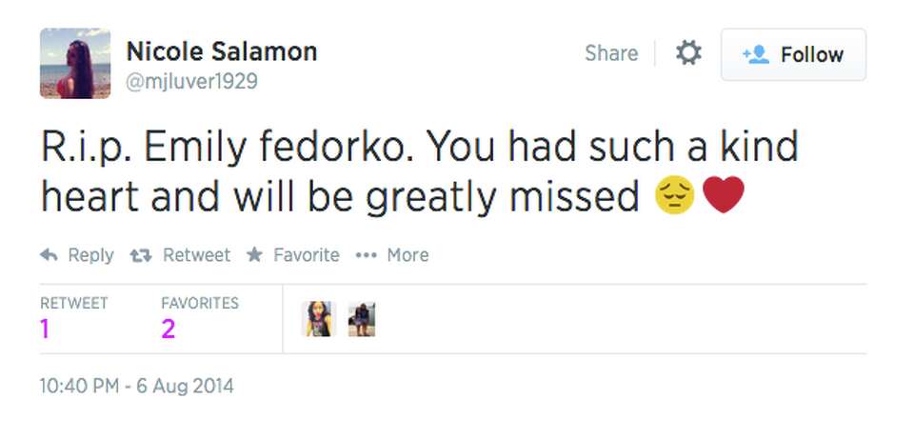Click the red heart emoji
The image size is (914, 440).
click(724, 196)
